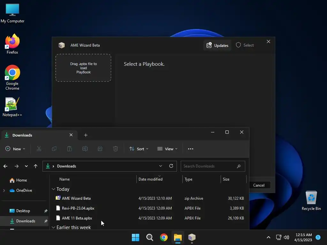Click the Delete trash icon
The width and height of the screenshot is (327, 245).
[116, 149]
